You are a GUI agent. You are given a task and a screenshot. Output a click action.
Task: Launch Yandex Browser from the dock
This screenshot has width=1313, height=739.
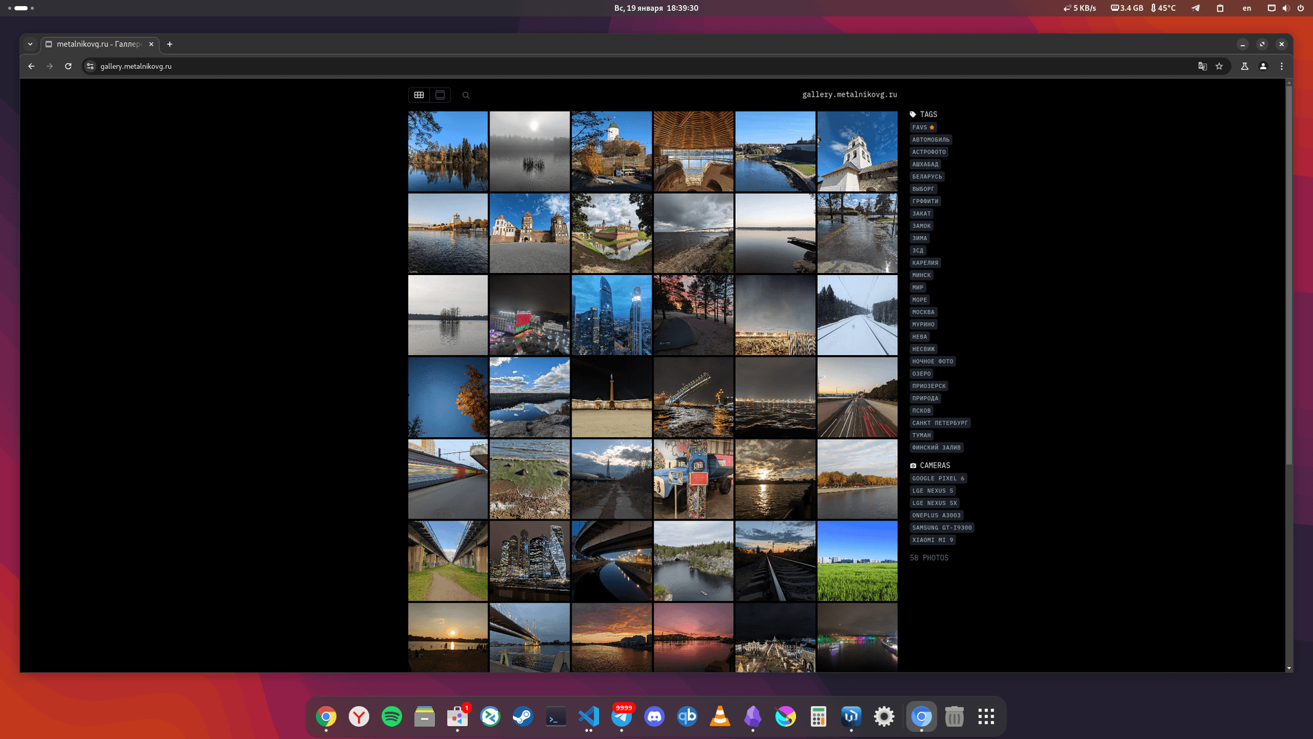pos(359,716)
